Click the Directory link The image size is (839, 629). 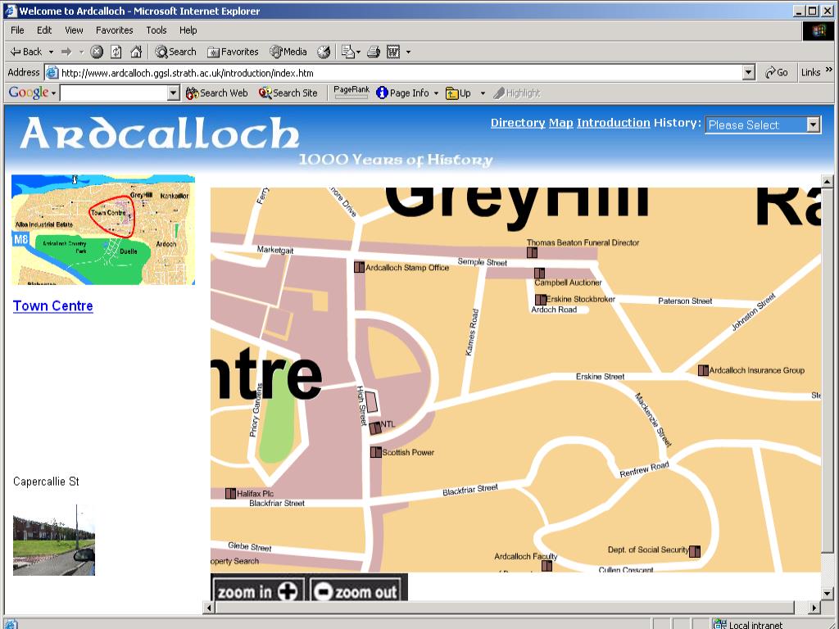pos(518,123)
